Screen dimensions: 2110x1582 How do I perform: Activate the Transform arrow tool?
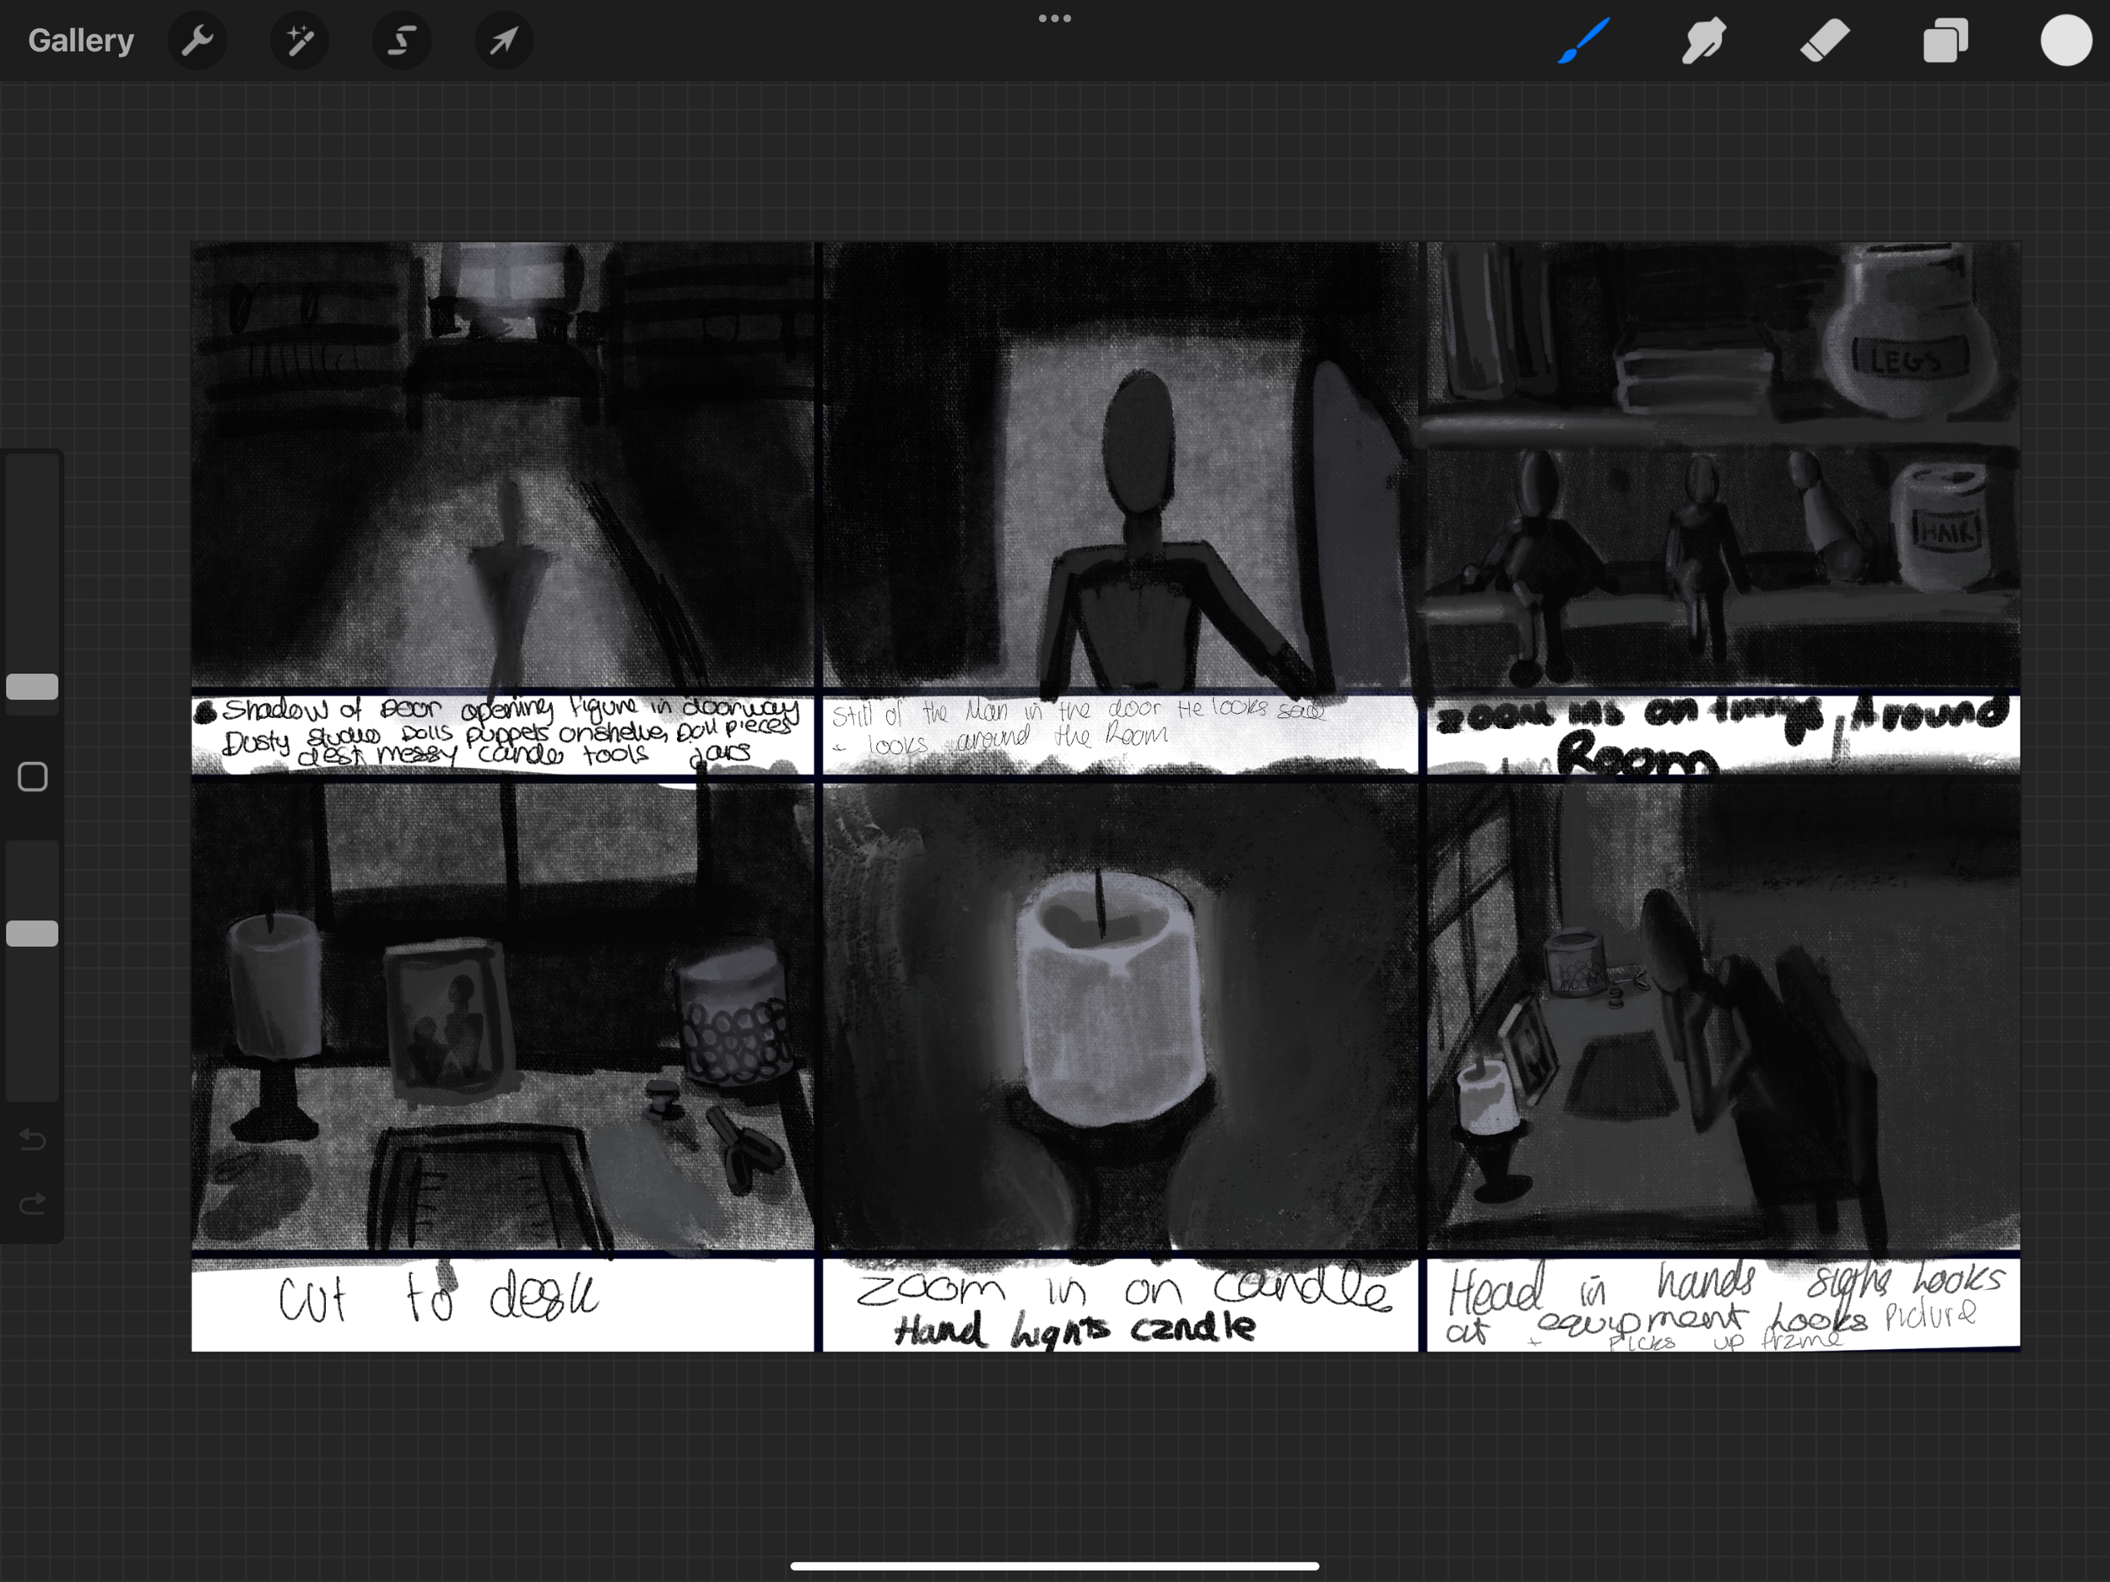pyautogui.click(x=504, y=41)
